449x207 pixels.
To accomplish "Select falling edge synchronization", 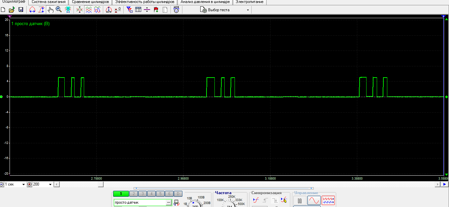I will (x=274, y=200).
